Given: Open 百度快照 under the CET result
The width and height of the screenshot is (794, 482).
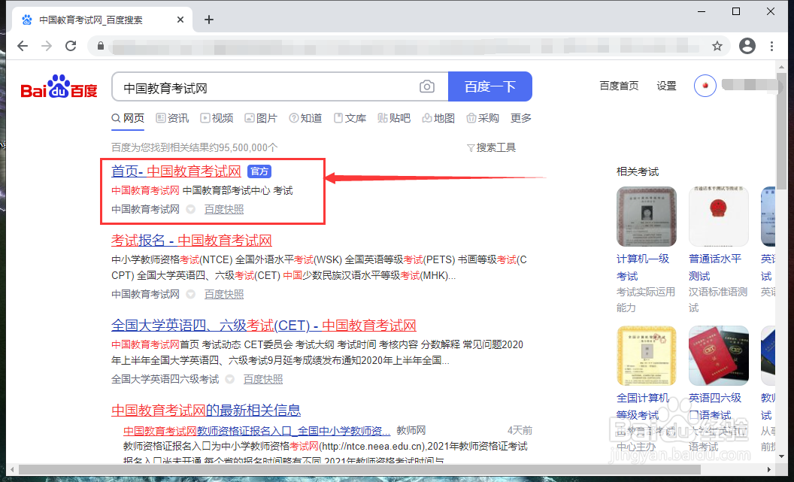Looking at the screenshot, I should [263, 379].
